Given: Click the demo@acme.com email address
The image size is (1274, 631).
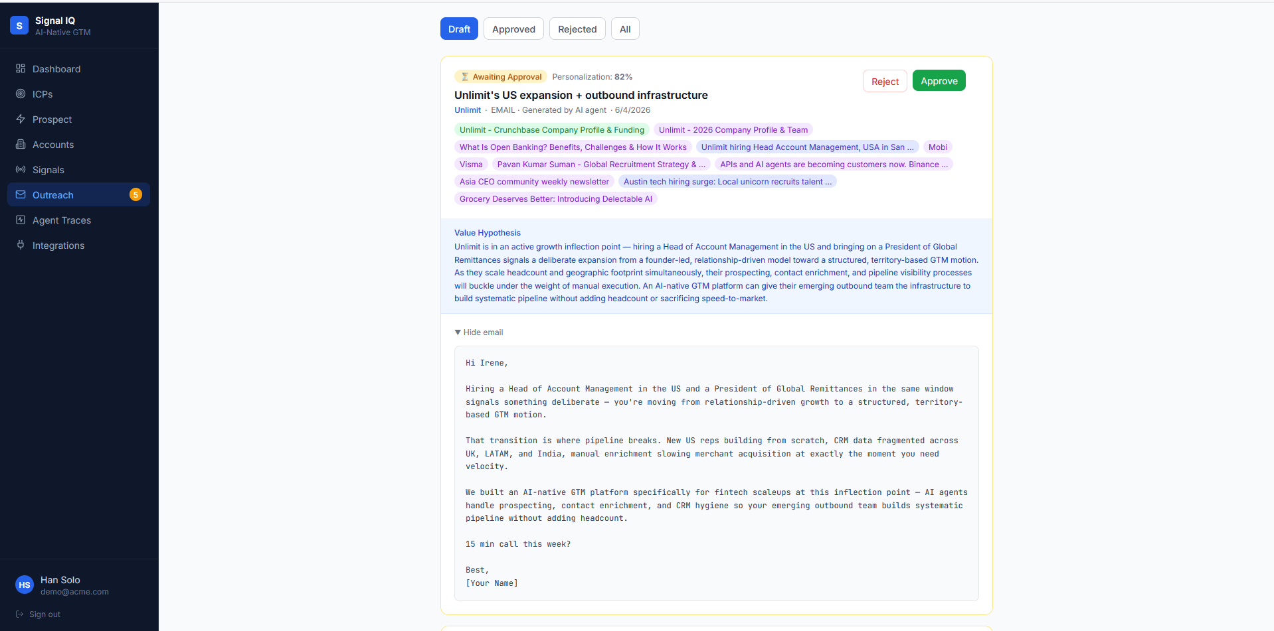Looking at the screenshot, I should [x=74, y=592].
